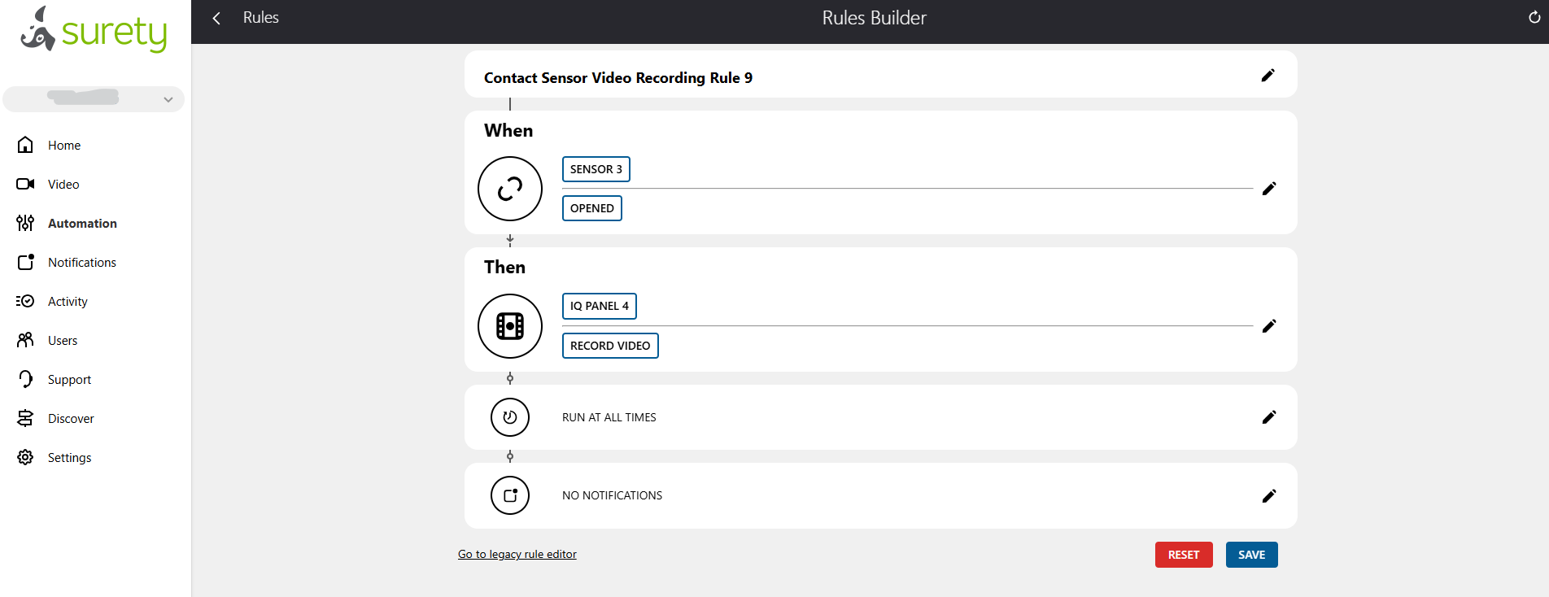The image size is (1549, 597).
Task: Select the SENSOR 3 tag
Action: (x=596, y=169)
